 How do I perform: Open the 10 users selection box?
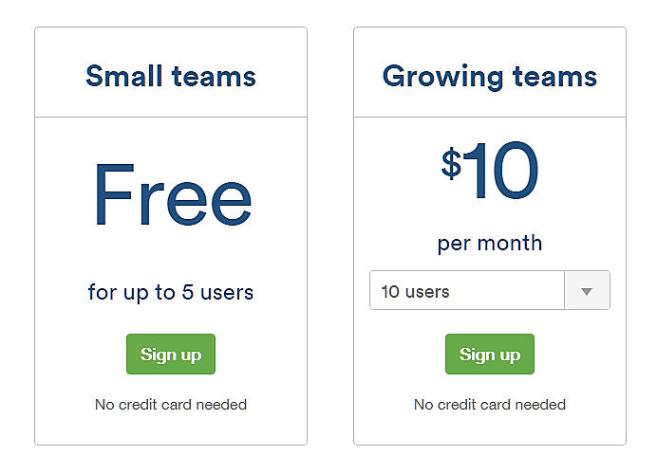[467, 291]
